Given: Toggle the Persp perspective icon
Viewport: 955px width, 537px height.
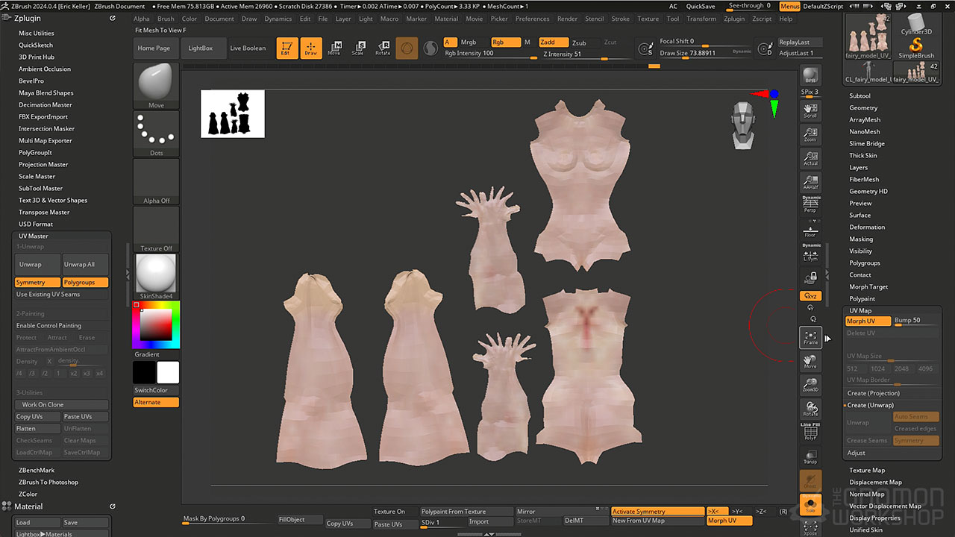Looking at the screenshot, I should click(810, 204).
